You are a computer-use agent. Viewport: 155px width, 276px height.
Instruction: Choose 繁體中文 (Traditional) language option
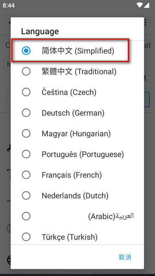77,72
